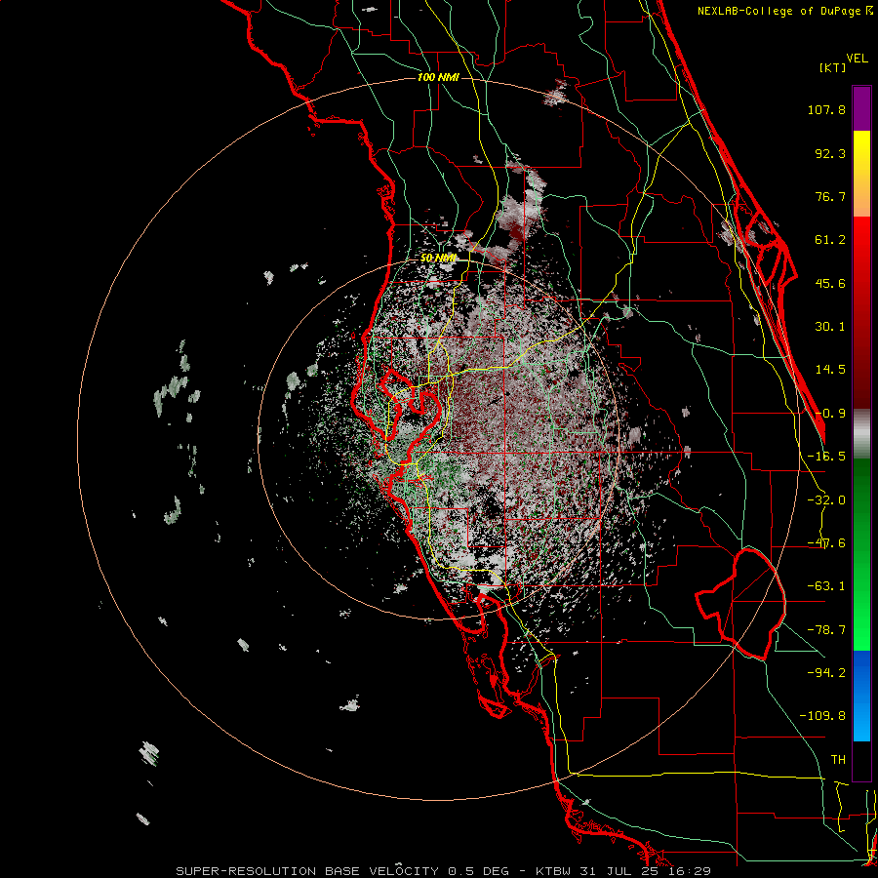Click the [KT] unit label
The width and height of the screenshot is (878, 878).
[833, 67]
